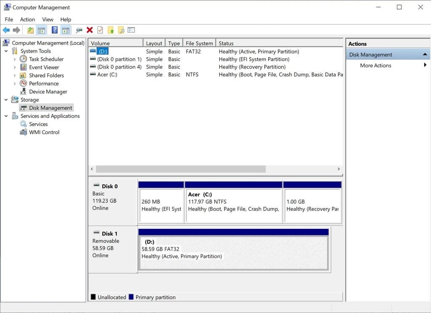This screenshot has height=313, width=431.
Task: Open Event Viewer in the tree
Action: (44, 67)
